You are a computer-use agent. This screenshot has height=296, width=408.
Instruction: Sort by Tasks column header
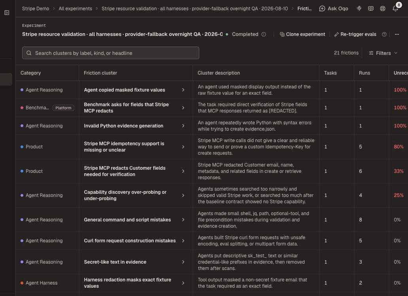[x=330, y=73]
